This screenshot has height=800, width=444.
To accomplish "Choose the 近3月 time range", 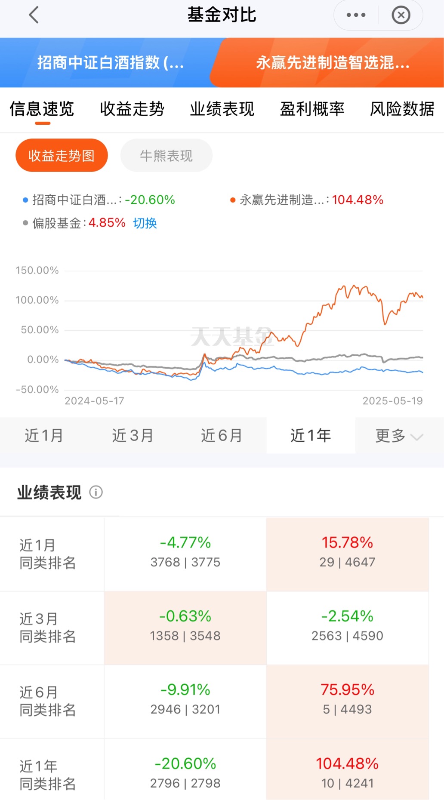I will (133, 435).
